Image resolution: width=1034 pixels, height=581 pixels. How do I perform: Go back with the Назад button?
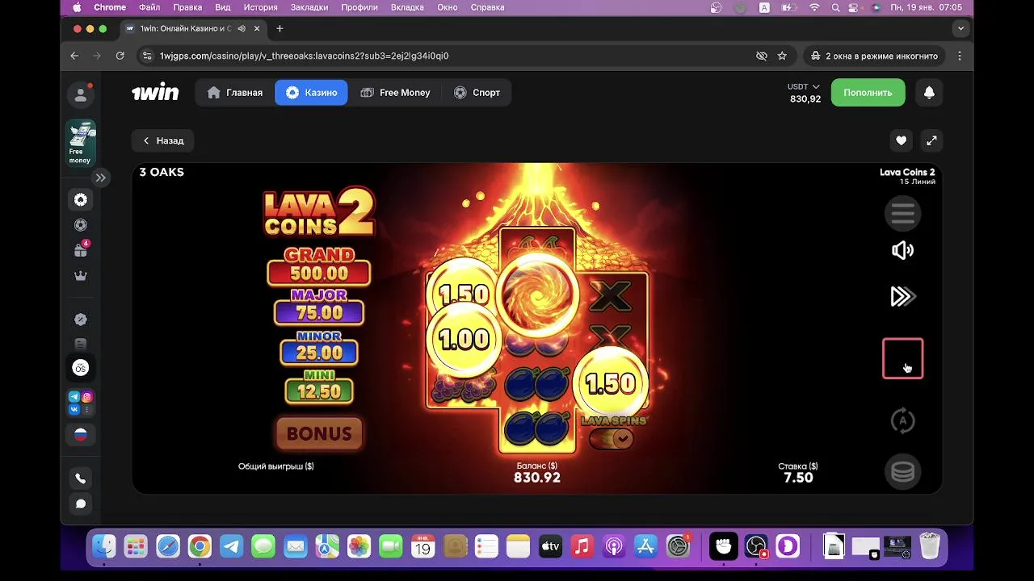163,140
